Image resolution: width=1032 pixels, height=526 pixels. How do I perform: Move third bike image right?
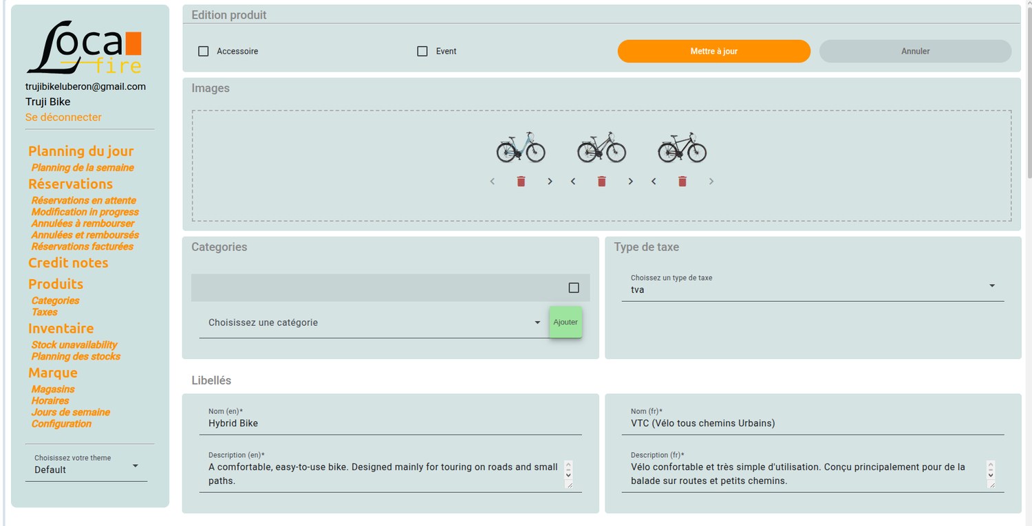[711, 182]
